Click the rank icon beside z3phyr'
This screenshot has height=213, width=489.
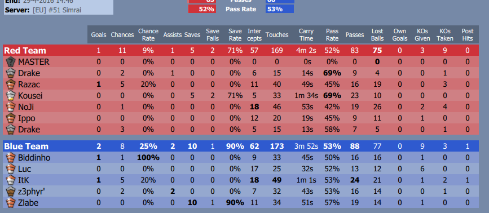11,192
